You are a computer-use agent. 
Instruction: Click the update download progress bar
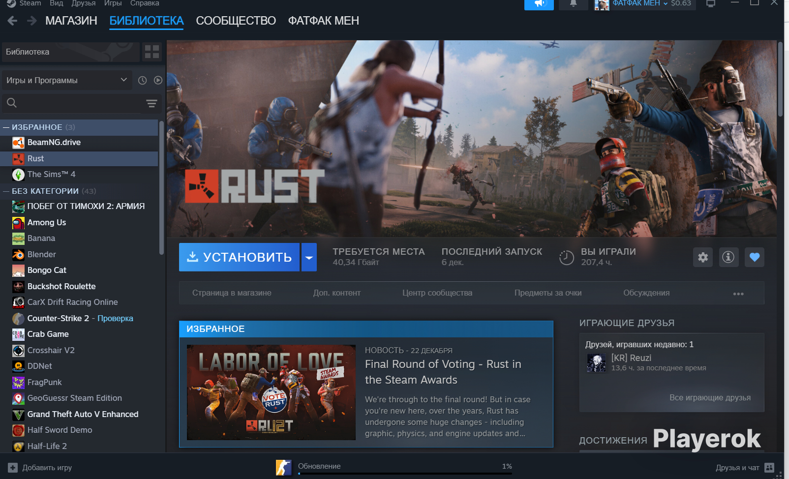(x=405, y=474)
